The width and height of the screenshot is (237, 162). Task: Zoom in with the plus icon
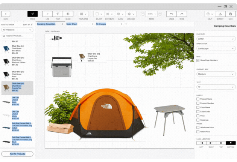pos(160,14)
